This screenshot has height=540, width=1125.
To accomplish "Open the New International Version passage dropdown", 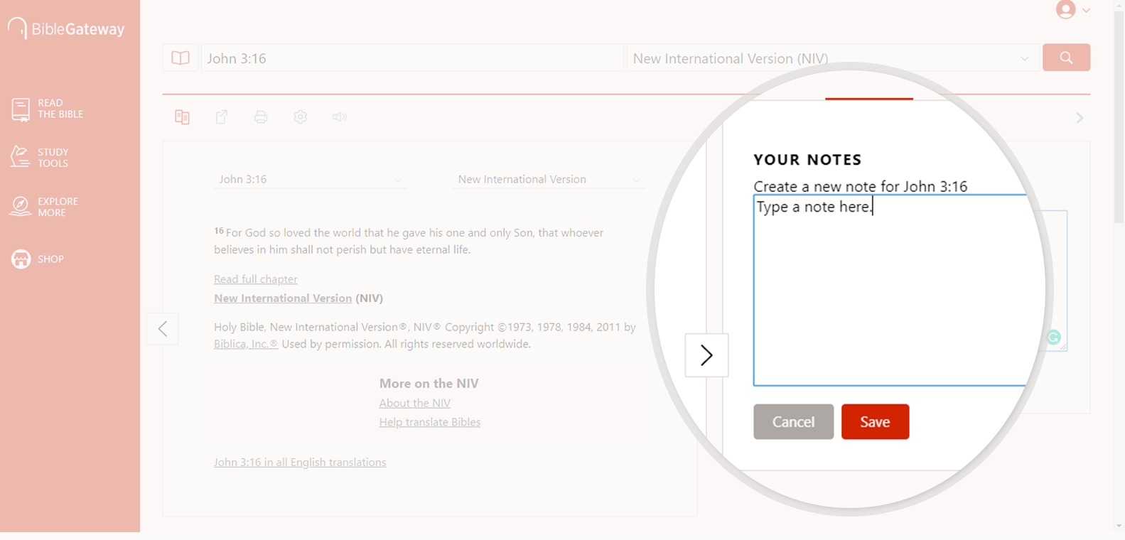I will click(549, 179).
